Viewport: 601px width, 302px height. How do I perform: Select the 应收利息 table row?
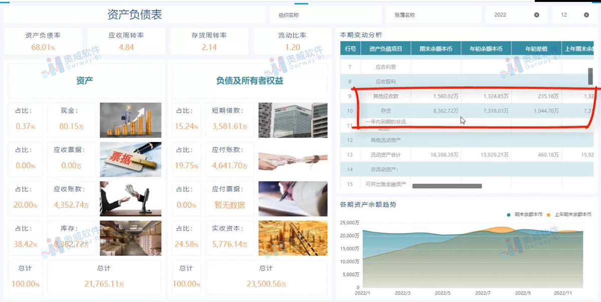467,66
